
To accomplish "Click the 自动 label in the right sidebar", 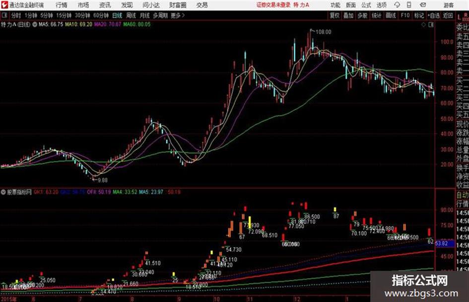I will [x=463, y=195].
